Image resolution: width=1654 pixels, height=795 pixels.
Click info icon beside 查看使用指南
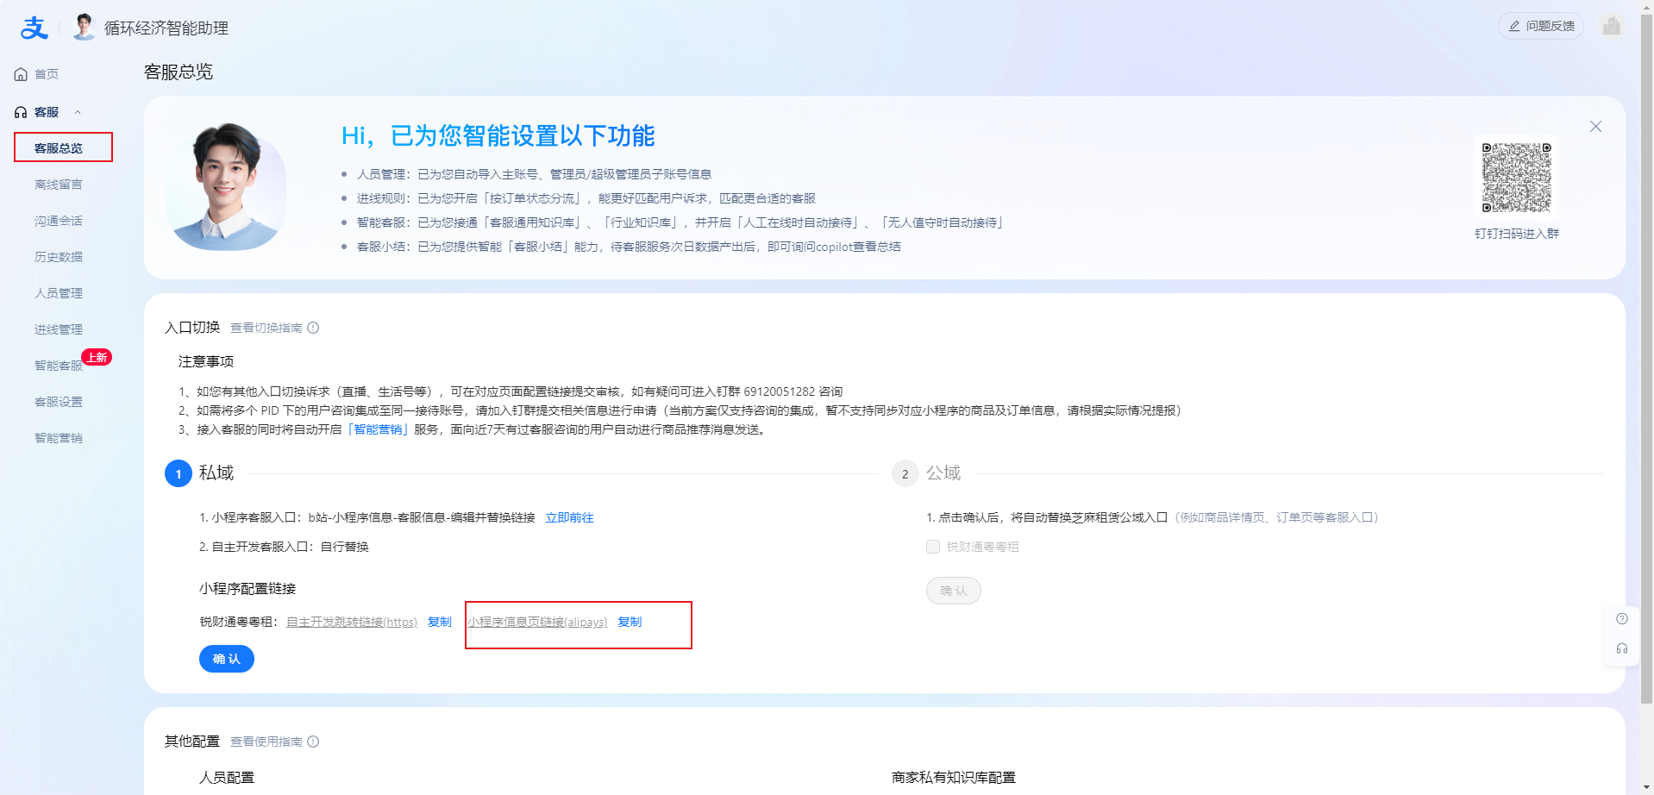313,742
